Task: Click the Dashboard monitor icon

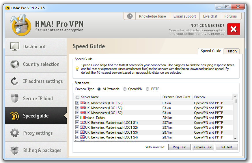Action: click(14, 47)
